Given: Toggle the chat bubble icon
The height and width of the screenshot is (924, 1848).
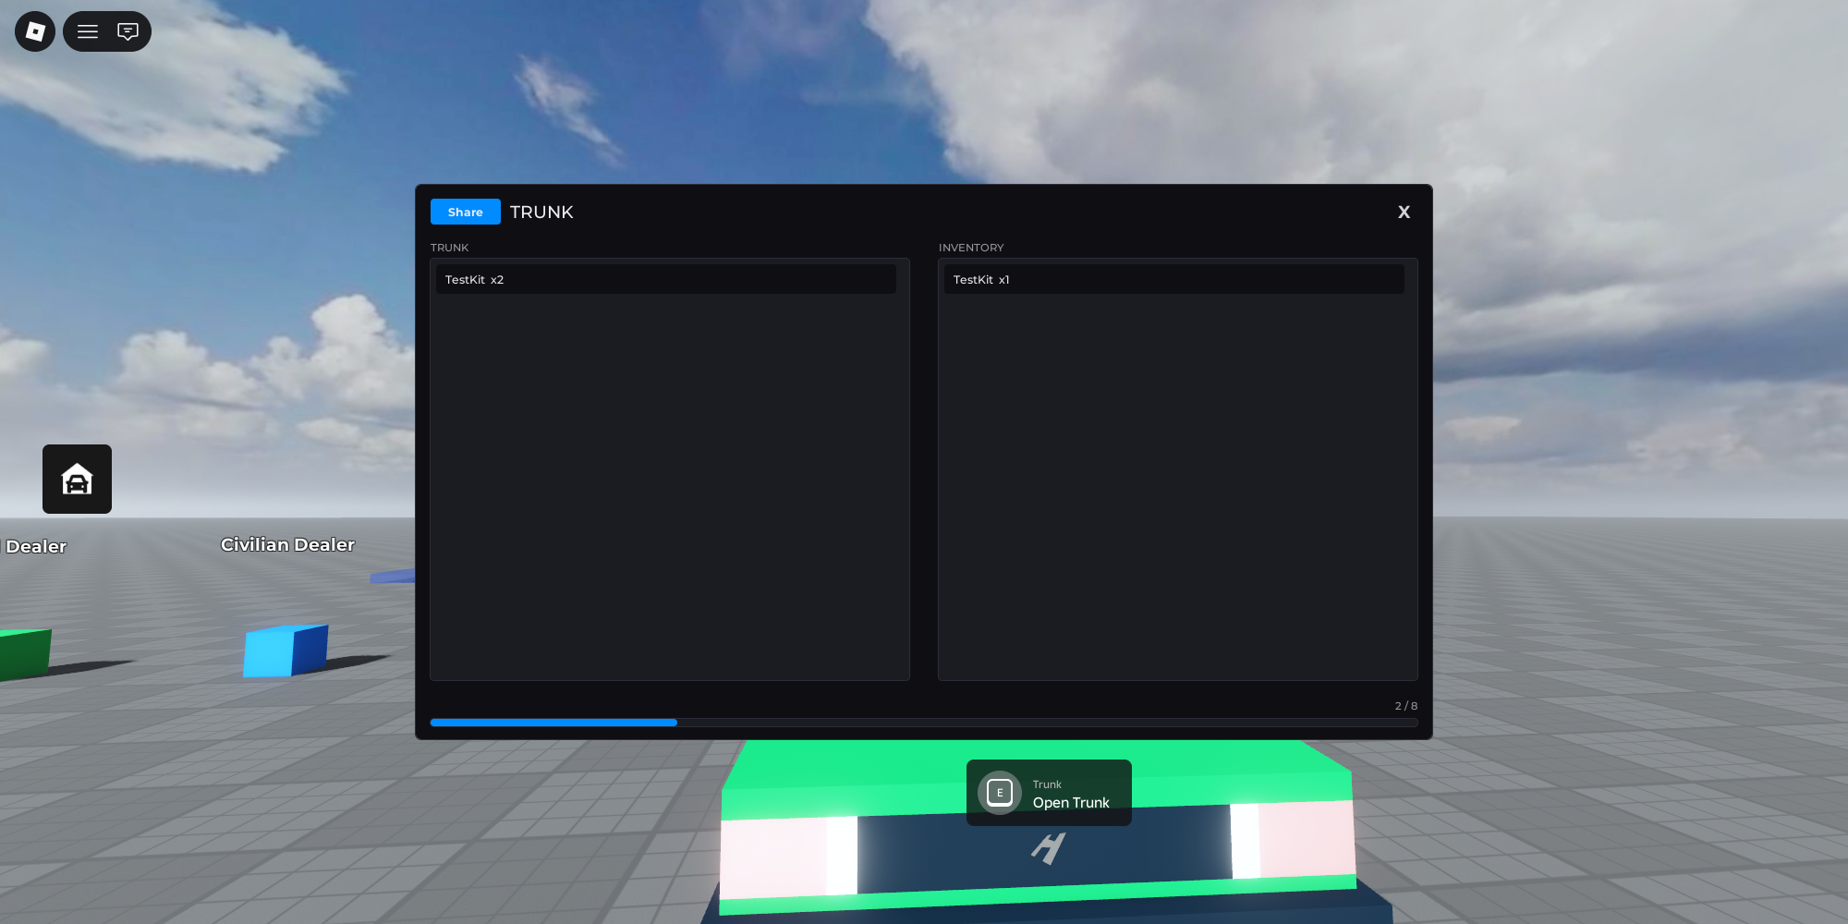Looking at the screenshot, I should pos(128,31).
